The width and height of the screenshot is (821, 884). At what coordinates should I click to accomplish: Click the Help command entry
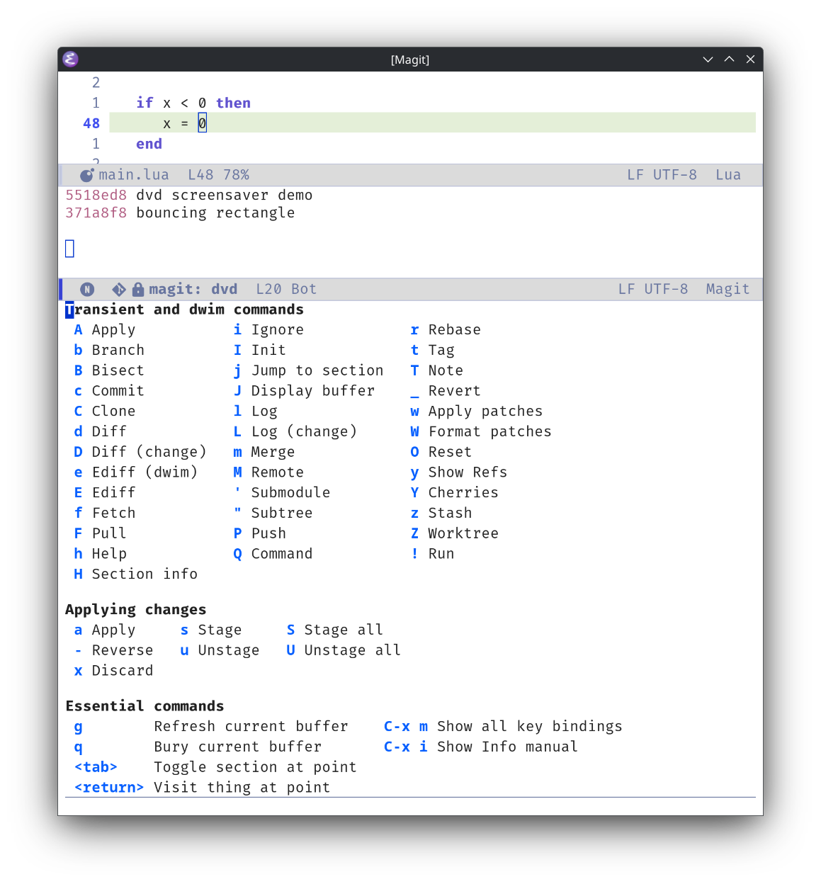[100, 554]
